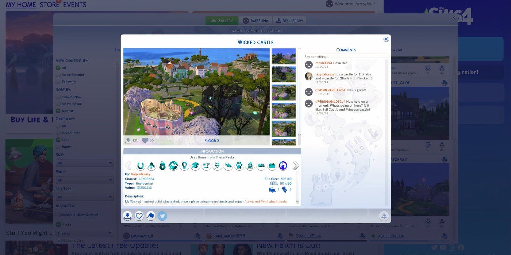Favorite the Wicked Castle with the heart icon
The width and height of the screenshot is (511, 255).
point(139,216)
